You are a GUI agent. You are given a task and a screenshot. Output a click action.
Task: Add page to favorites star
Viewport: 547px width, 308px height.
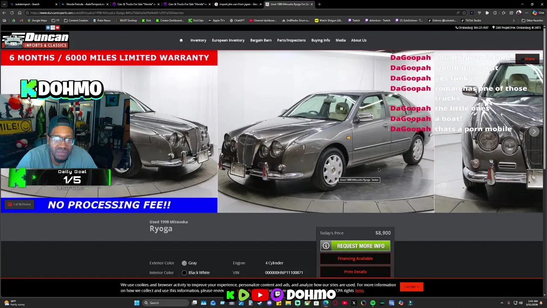click(x=464, y=13)
